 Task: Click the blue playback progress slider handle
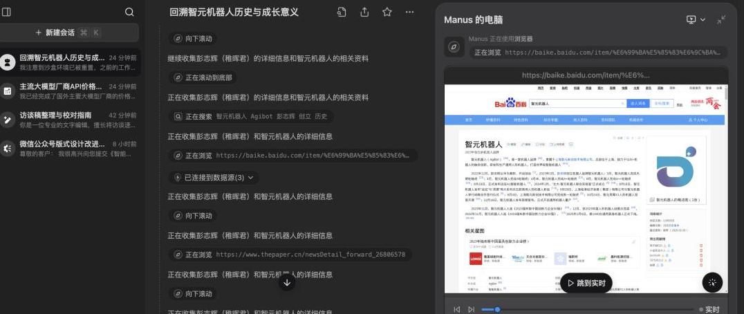click(497, 309)
